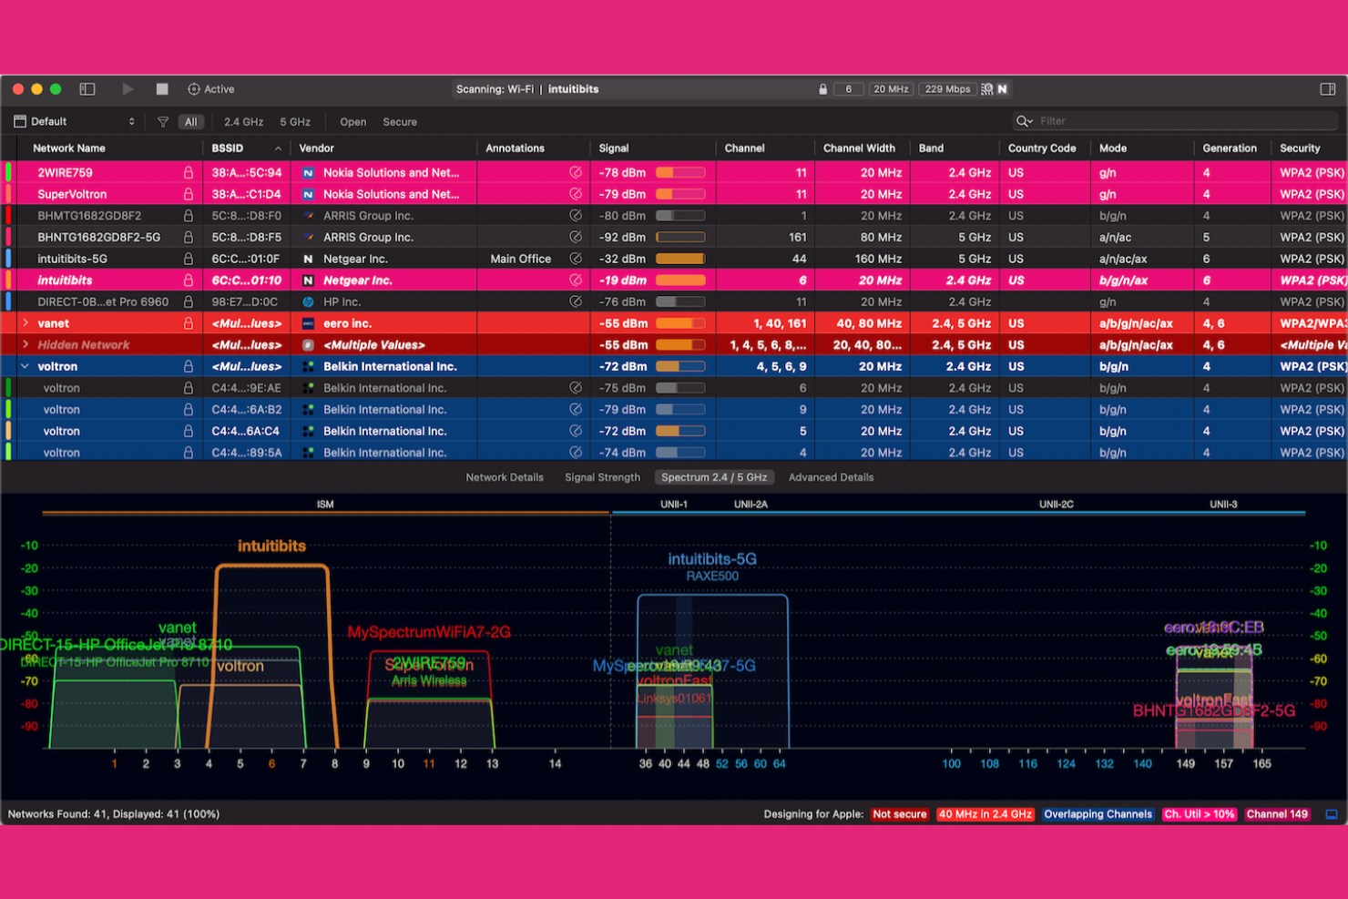Click the HP vendor icon on DIRECT-0B row
1348x899 pixels.
click(308, 301)
